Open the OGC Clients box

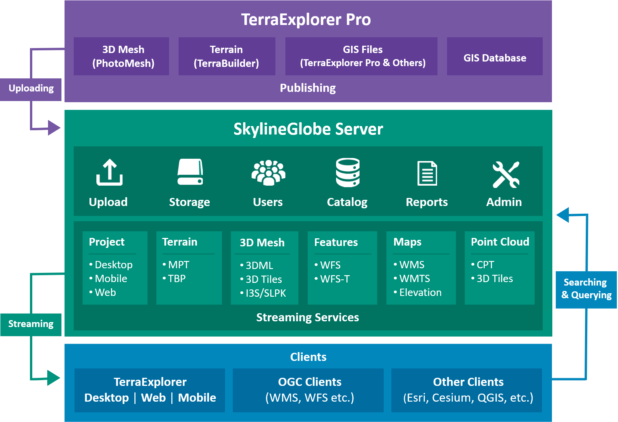tap(308, 390)
